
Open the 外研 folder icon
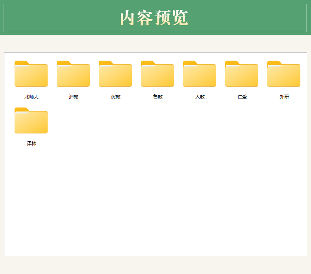coord(284,73)
